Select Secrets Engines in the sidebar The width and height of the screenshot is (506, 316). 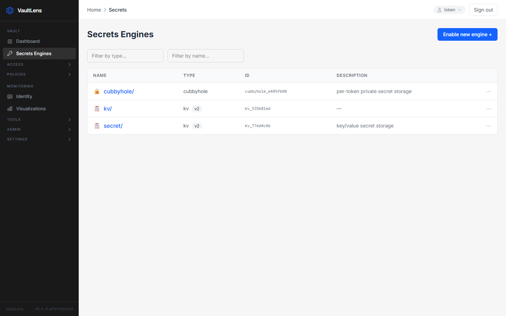pos(39,54)
